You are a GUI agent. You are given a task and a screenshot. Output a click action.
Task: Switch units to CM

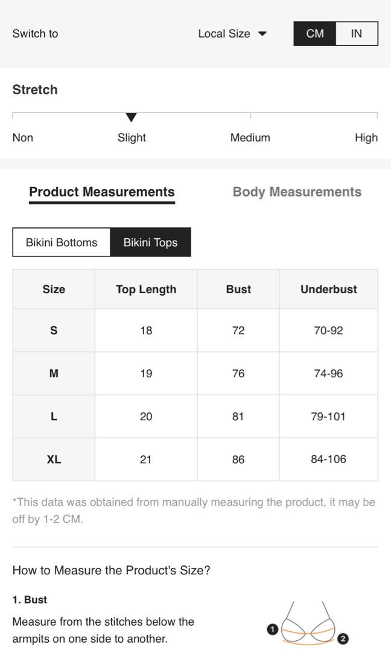pos(314,34)
